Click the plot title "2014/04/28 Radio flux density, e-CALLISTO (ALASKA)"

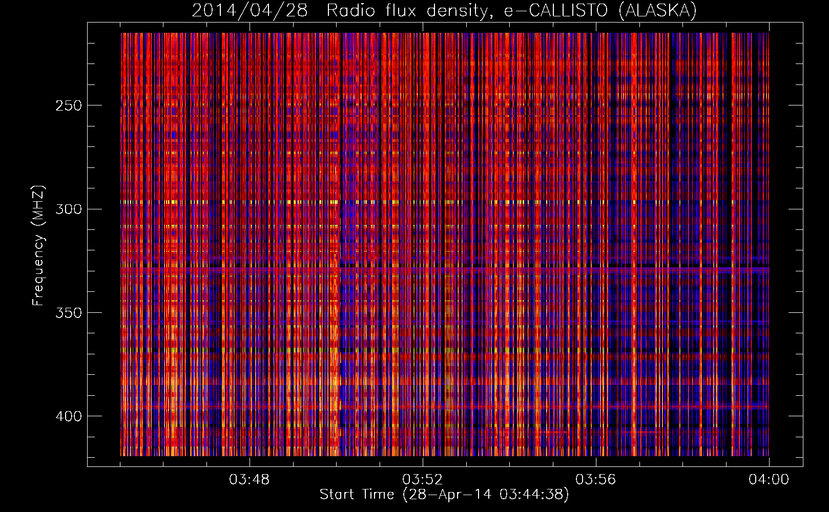point(444,10)
